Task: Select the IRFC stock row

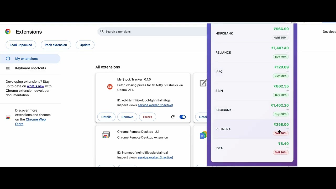Action: 252,72
